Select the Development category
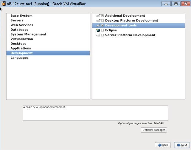This screenshot has height=150, width=191. tap(48, 53)
